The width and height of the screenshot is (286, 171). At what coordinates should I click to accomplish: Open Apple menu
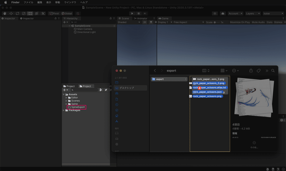tap(5, 2)
